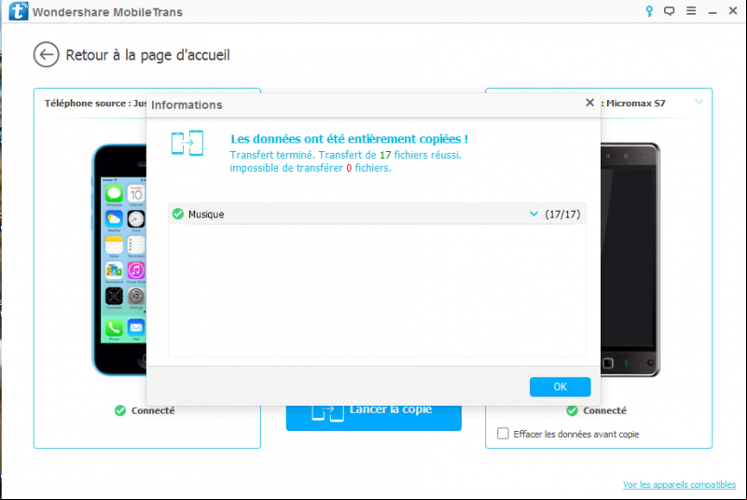Click the Wondershare MobileTrans logo icon
747x500 pixels.
(x=19, y=10)
